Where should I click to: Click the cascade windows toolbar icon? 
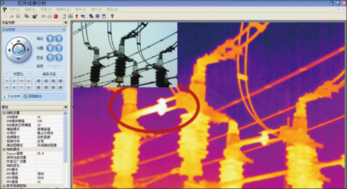pyautogui.click(x=91, y=16)
